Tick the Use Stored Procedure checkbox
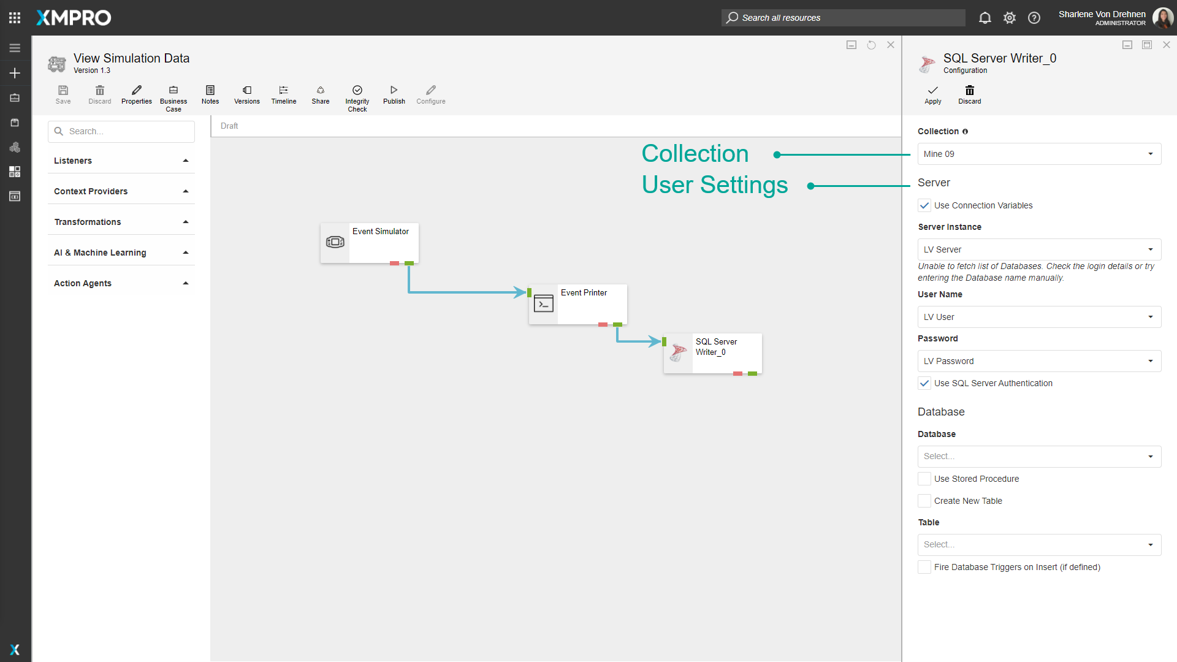Screen dimensions: 1177x662 tap(924, 479)
